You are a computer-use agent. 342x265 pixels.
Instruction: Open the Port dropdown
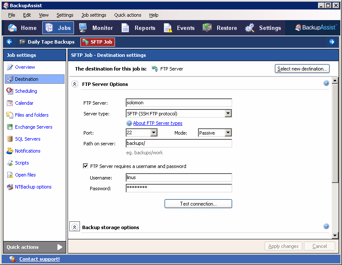(x=154, y=132)
